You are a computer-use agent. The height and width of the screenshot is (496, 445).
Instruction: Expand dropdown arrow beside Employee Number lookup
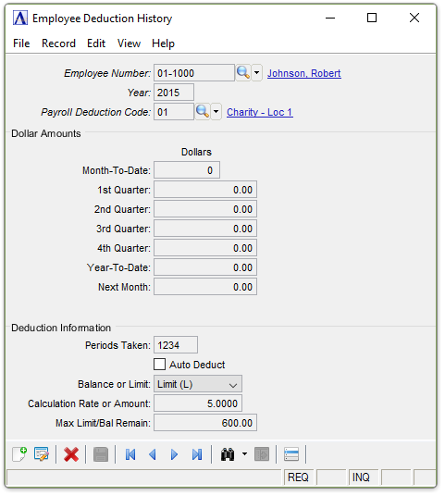point(257,73)
